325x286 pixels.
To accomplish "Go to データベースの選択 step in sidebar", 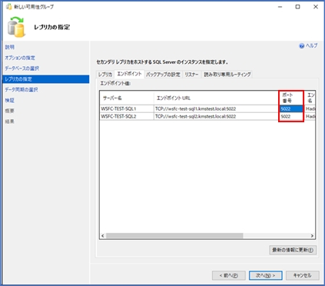I will click(x=22, y=68).
